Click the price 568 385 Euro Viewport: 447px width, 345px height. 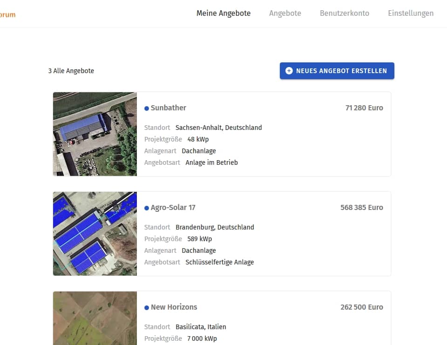point(361,208)
